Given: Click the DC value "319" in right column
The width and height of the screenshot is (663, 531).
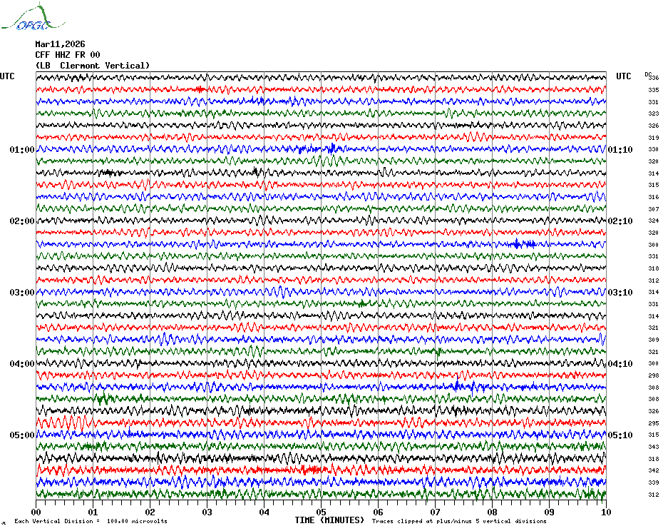Looking at the screenshot, I should [654, 138].
